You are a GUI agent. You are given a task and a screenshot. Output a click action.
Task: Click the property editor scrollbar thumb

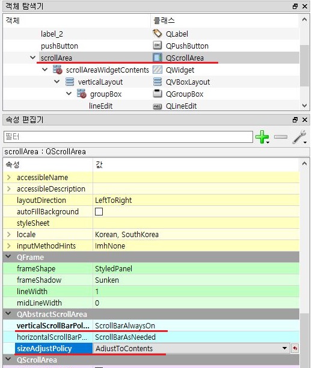[x=304, y=340]
